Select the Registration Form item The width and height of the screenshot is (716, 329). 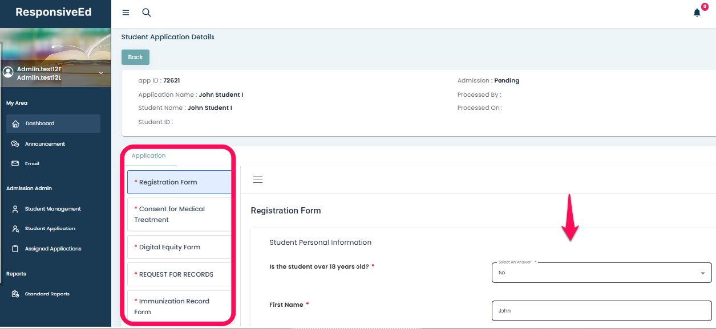(x=179, y=182)
